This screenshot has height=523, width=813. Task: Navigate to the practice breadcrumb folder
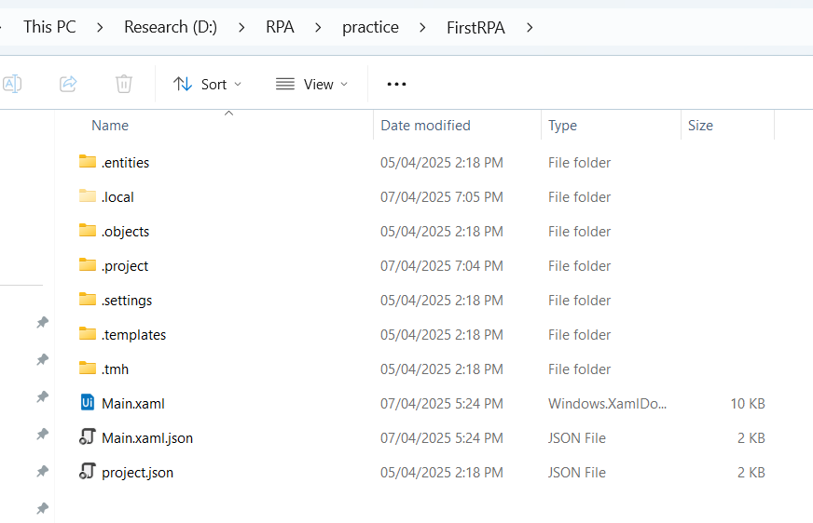tap(370, 27)
